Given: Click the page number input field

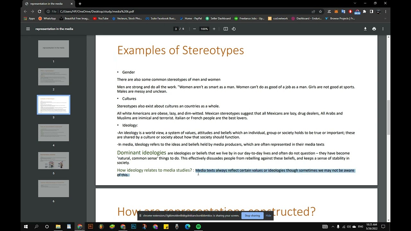Looking at the screenshot, I should pyautogui.click(x=176, y=29).
